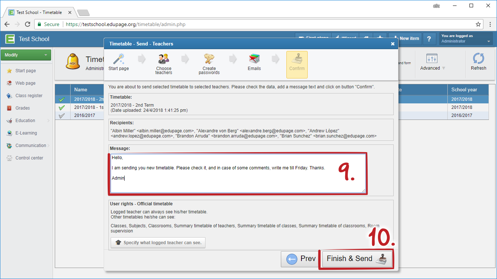Open the Create passwords step
The image size is (497, 279).
click(209, 59)
